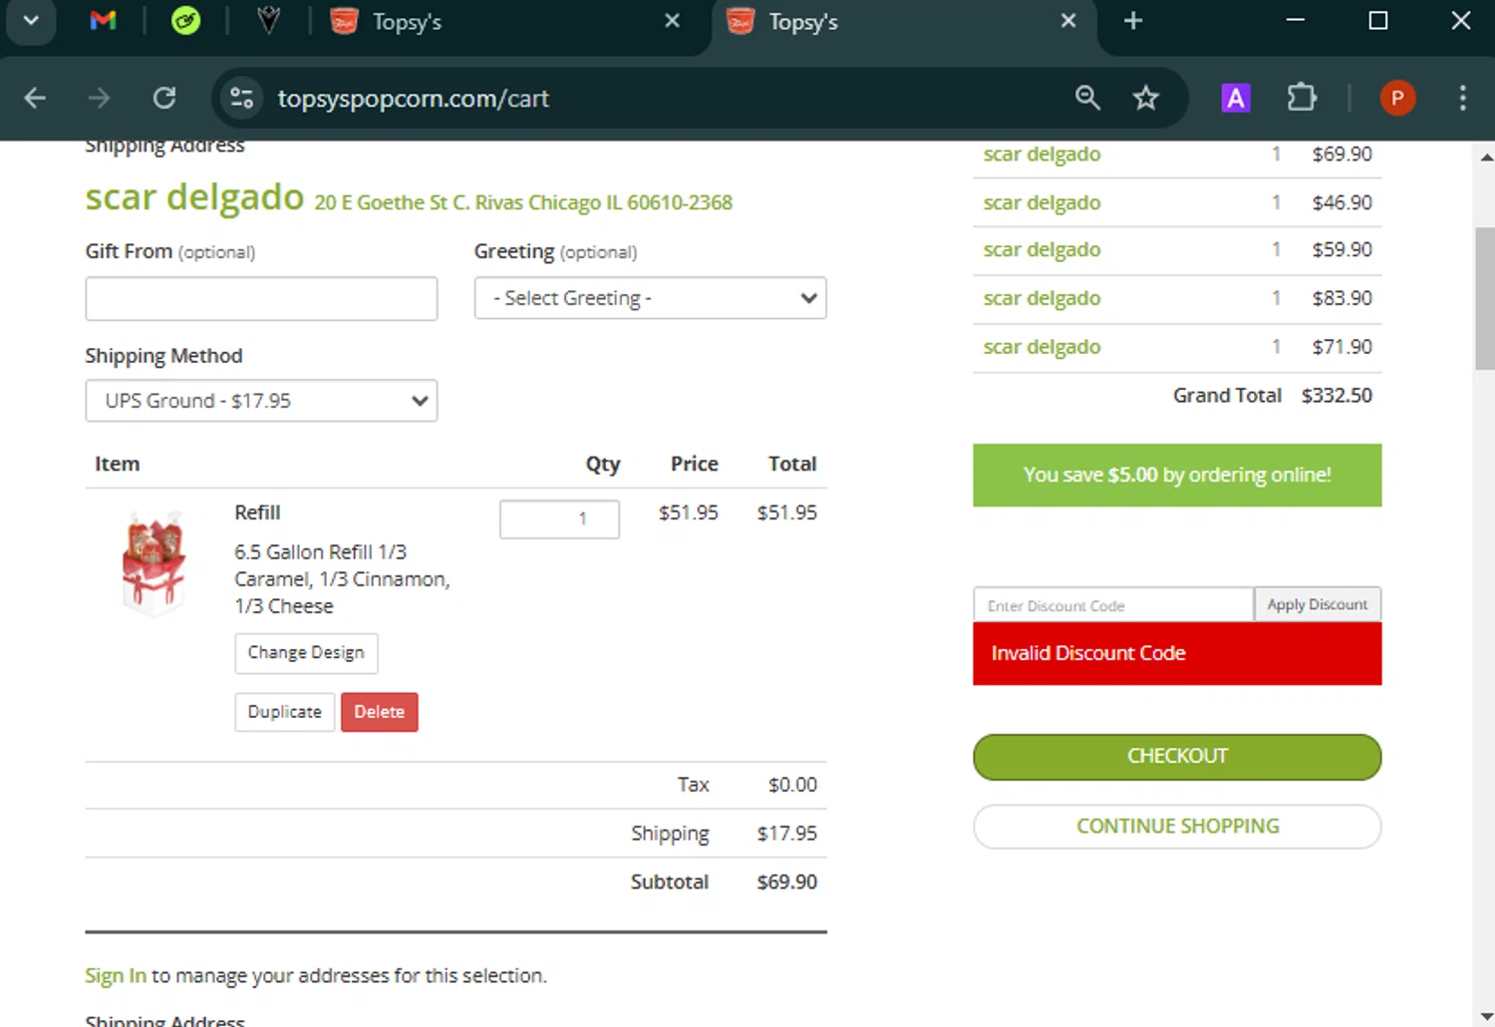Click the Gift From input field
Screen dimensions: 1495x1027
click(261, 298)
